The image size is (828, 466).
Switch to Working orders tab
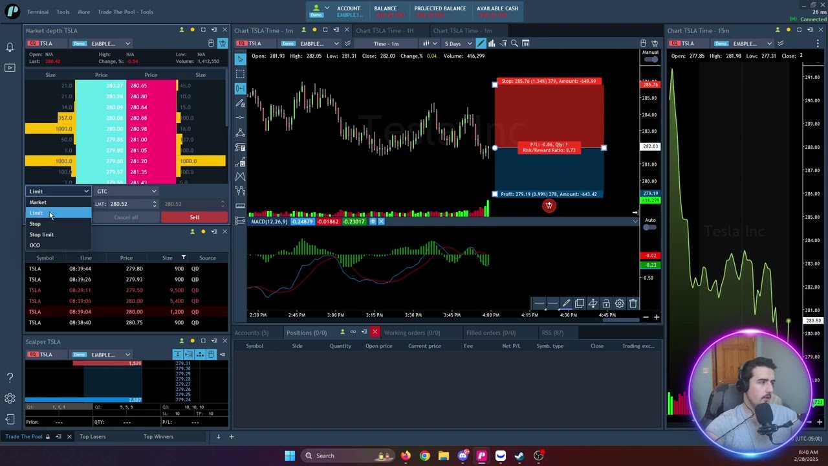pos(411,333)
